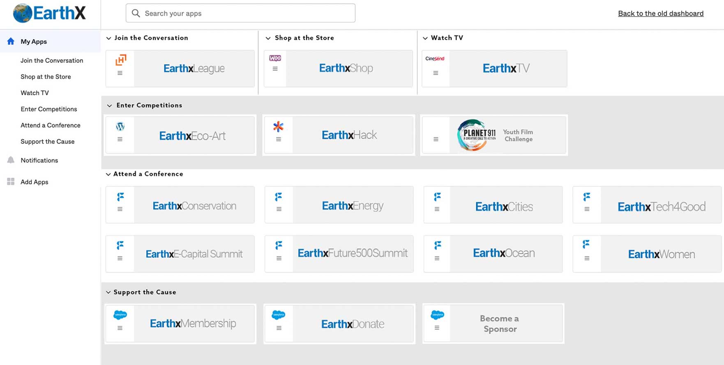724x365 pixels.
Task: Collapse the Enter Competitions section
Action: coord(109,106)
